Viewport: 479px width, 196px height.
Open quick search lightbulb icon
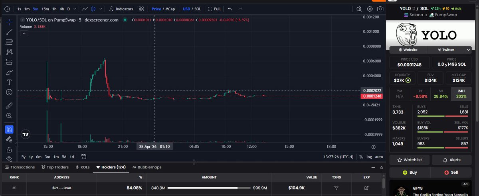point(359,9)
